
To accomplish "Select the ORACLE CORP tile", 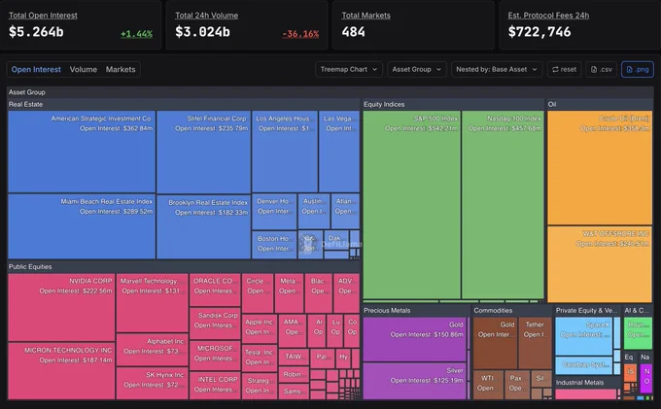I will [215, 290].
